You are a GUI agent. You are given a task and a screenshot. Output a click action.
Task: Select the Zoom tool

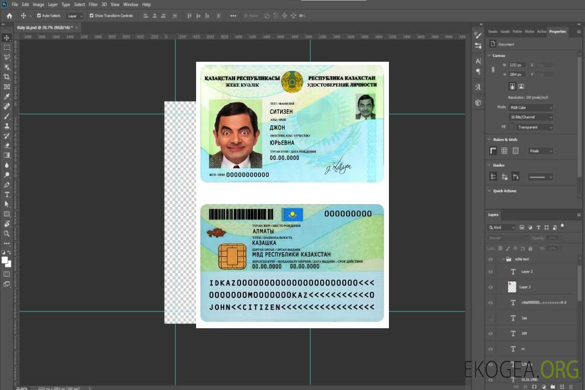(x=6, y=233)
